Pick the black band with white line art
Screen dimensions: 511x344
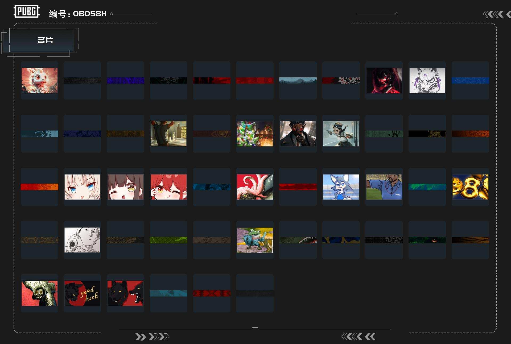tap(169, 80)
